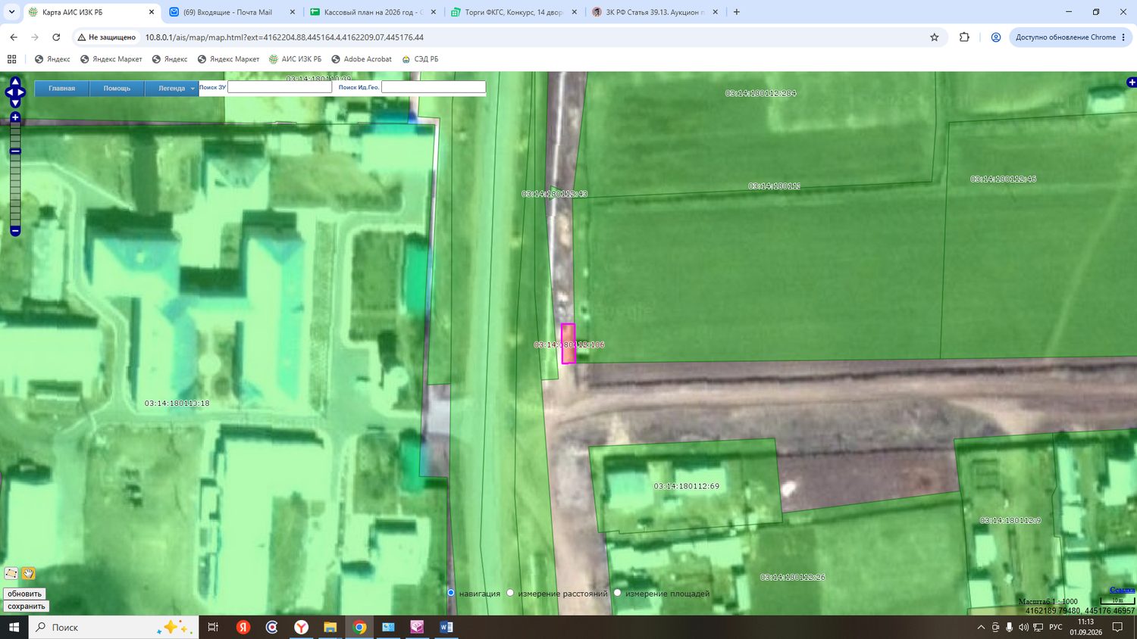Open a new browser tab
Image resolution: width=1137 pixels, height=639 pixels.
(737, 12)
